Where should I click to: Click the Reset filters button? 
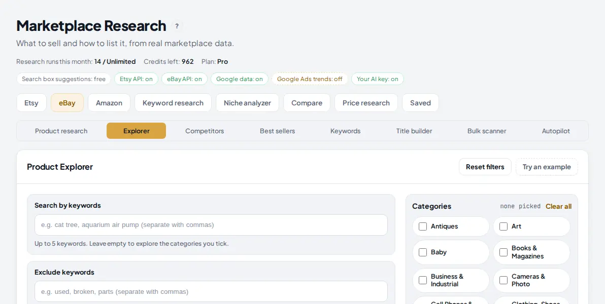(485, 167)
